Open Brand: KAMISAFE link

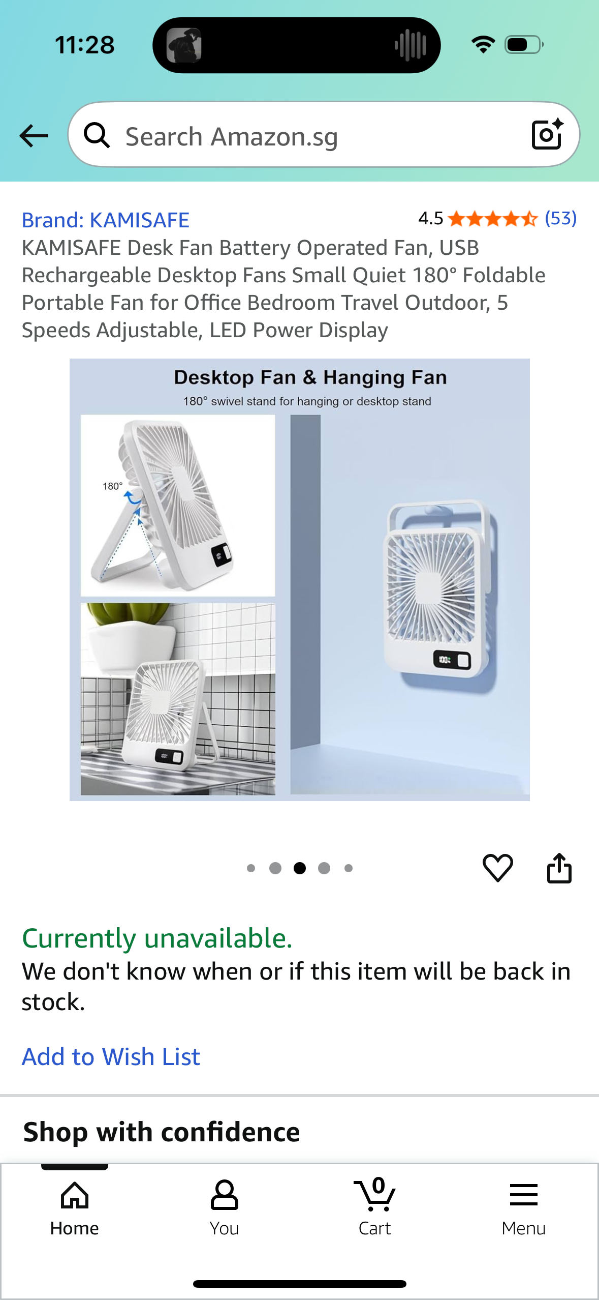(105, 220)
